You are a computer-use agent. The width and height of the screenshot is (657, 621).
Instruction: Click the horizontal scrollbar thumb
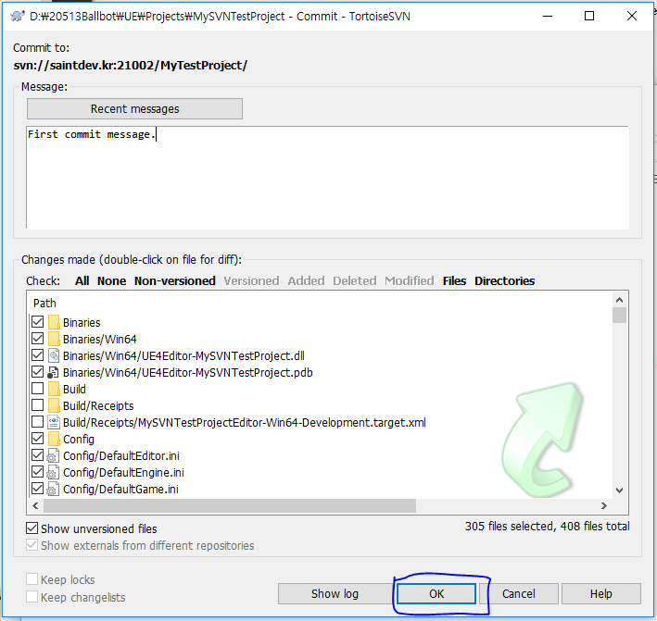(230, 505)
